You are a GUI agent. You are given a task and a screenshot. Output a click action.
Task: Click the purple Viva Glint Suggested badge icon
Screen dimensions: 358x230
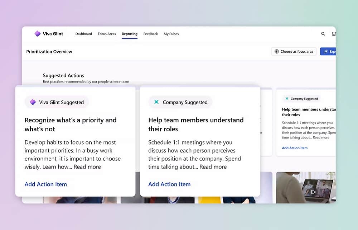point(33,102)
